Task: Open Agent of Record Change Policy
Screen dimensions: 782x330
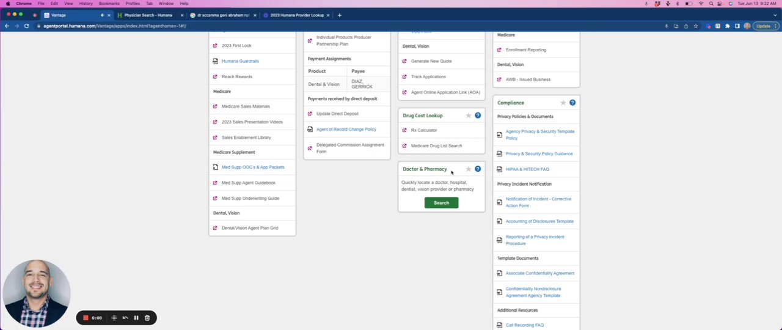Action: (346, 129)
